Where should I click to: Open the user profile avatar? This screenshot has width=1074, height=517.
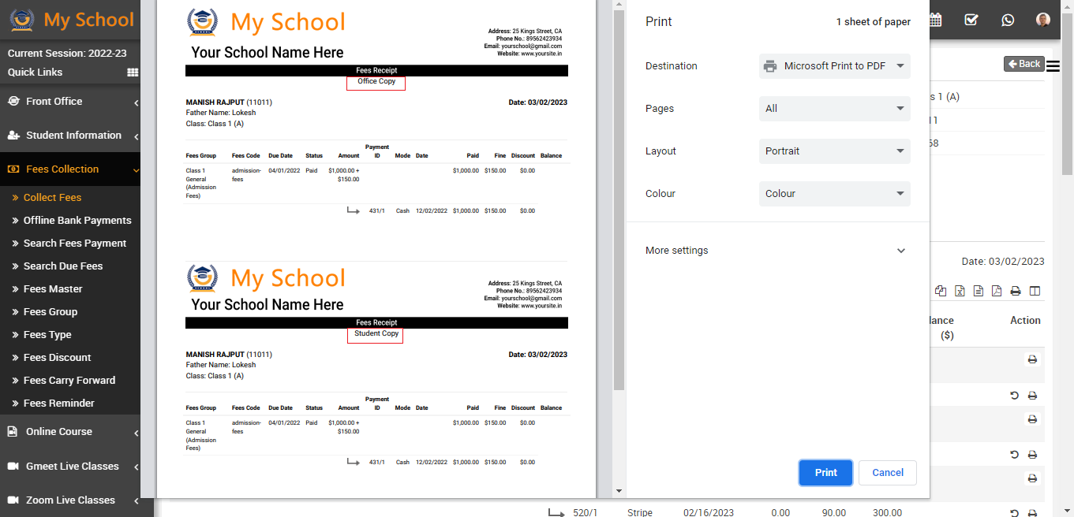tap(1043, 20)
